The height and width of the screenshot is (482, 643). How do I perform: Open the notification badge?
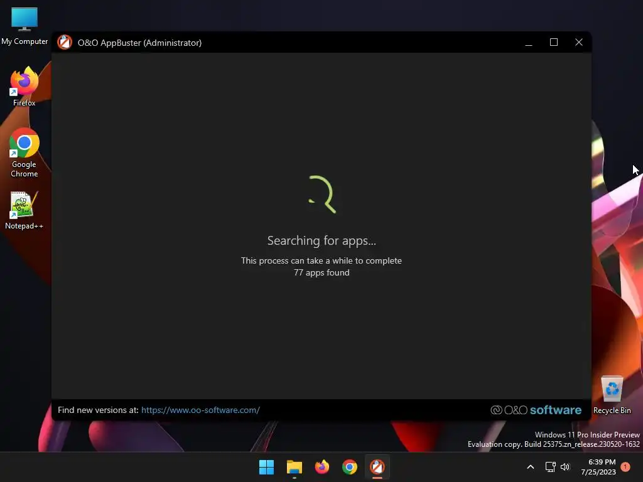point(625,467)
